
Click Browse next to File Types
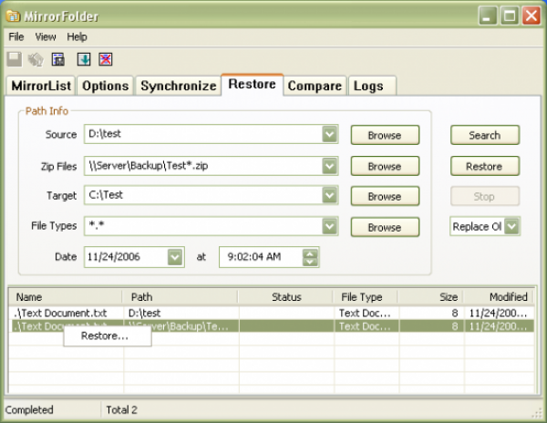coord(385,227)
